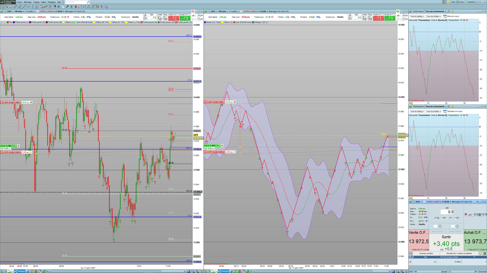Viewport: 487px width, 273px height.
Task: Open the DAX instrument dropdown on right chart
Action: (x=214, y=11)
